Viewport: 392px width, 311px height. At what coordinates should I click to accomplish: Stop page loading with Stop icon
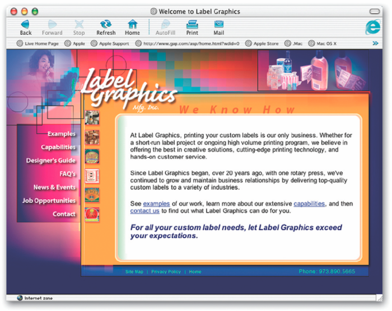(x=79, y=27)
